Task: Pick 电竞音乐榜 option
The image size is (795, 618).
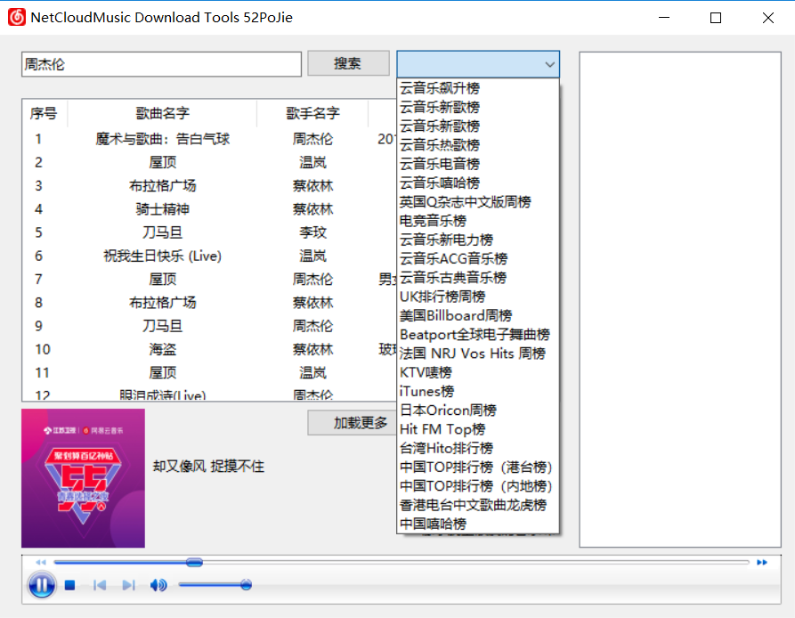Action: tap(477, 221)
